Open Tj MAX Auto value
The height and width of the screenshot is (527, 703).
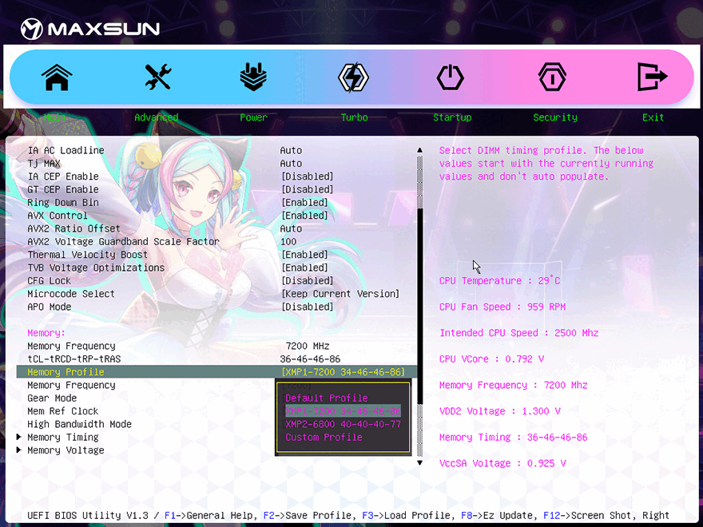coord(291,164)
